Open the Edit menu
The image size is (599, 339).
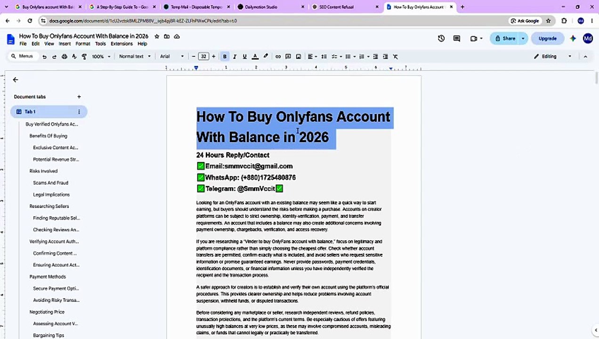[35, 44]
